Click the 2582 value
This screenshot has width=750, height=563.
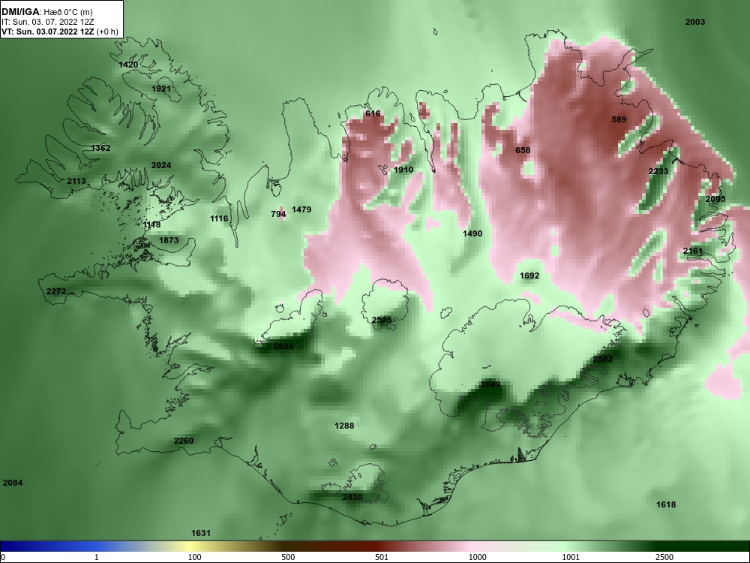(603, 359)
